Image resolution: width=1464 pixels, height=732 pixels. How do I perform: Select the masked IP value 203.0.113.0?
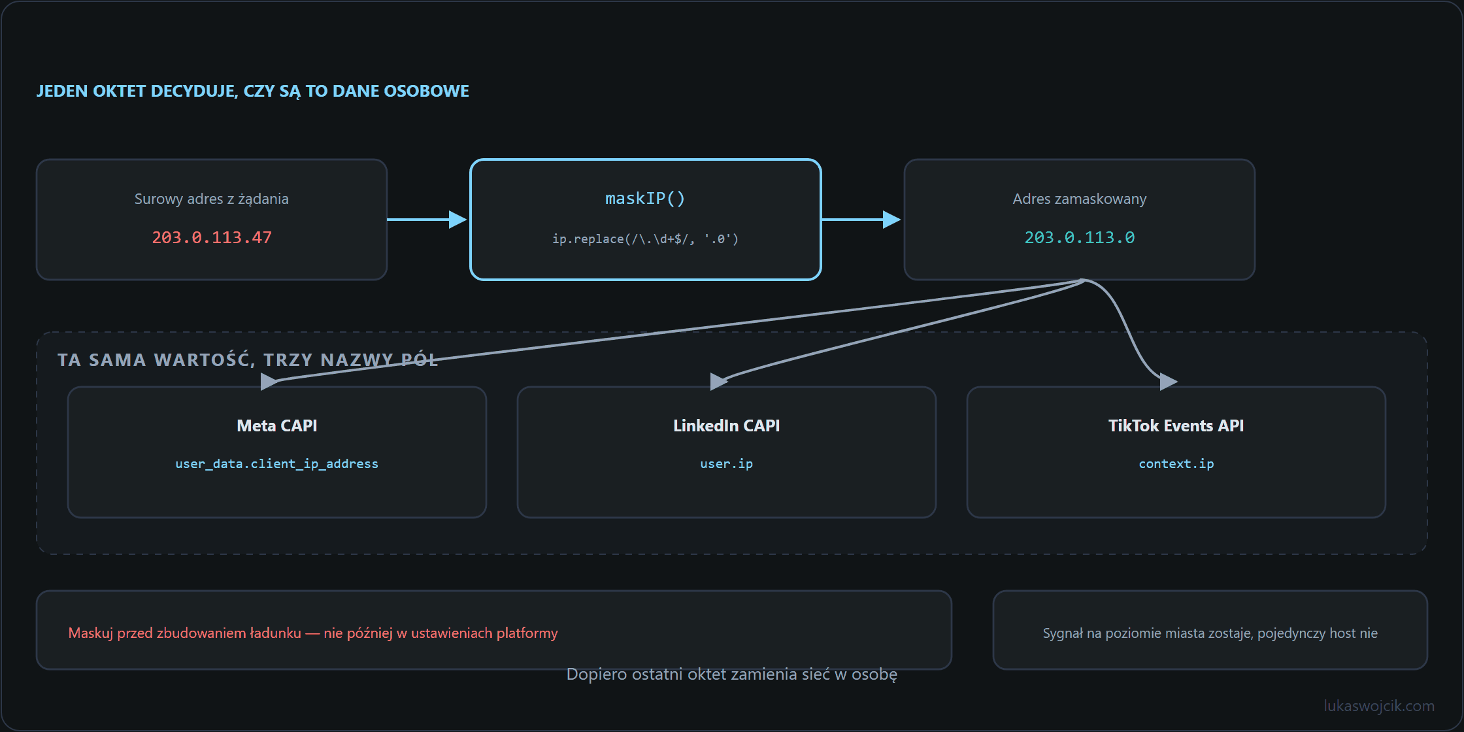coord(1079,237)
